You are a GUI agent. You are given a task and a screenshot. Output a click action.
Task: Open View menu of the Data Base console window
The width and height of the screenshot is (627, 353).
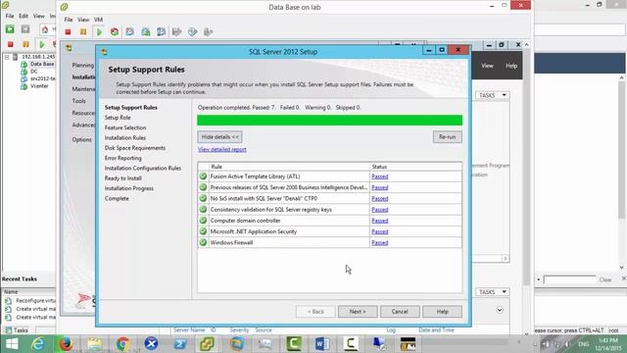coord(83,20)
